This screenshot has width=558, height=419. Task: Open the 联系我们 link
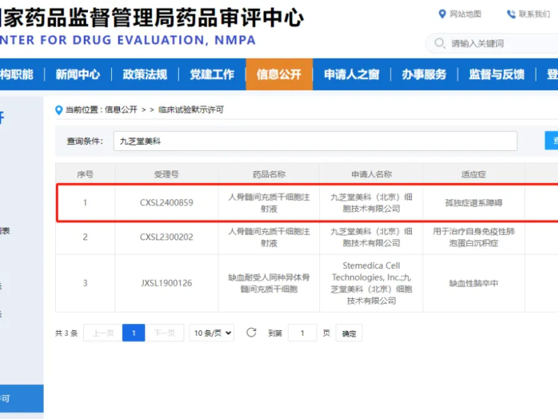coord(534,14)
